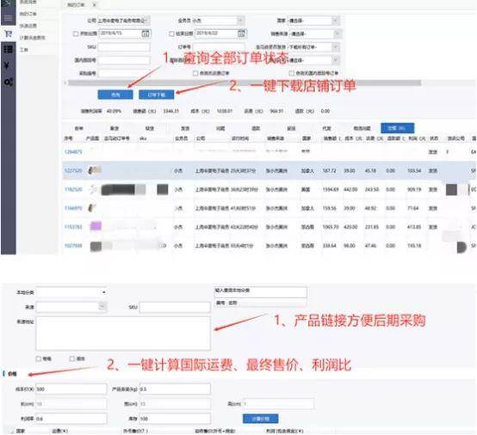The image size is (477, 435).
Task: Open the gears settings sidebar icon
Action: click(9, 82)
